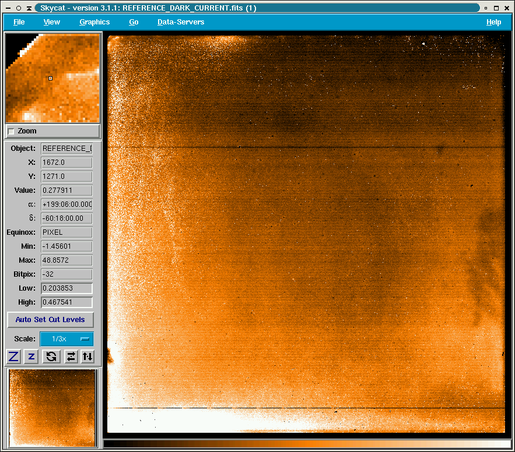Open the Scale dropdown showing 1/3x
The image size is (515, 452).
coord(66,339)
